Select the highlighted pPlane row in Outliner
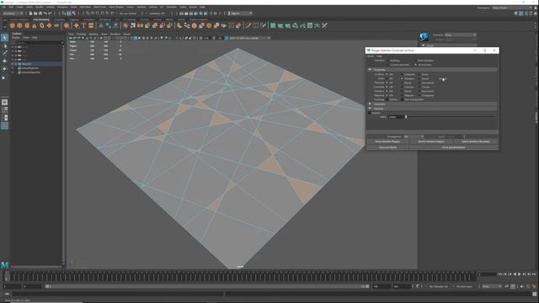The image size is (539, 303). 36,64
